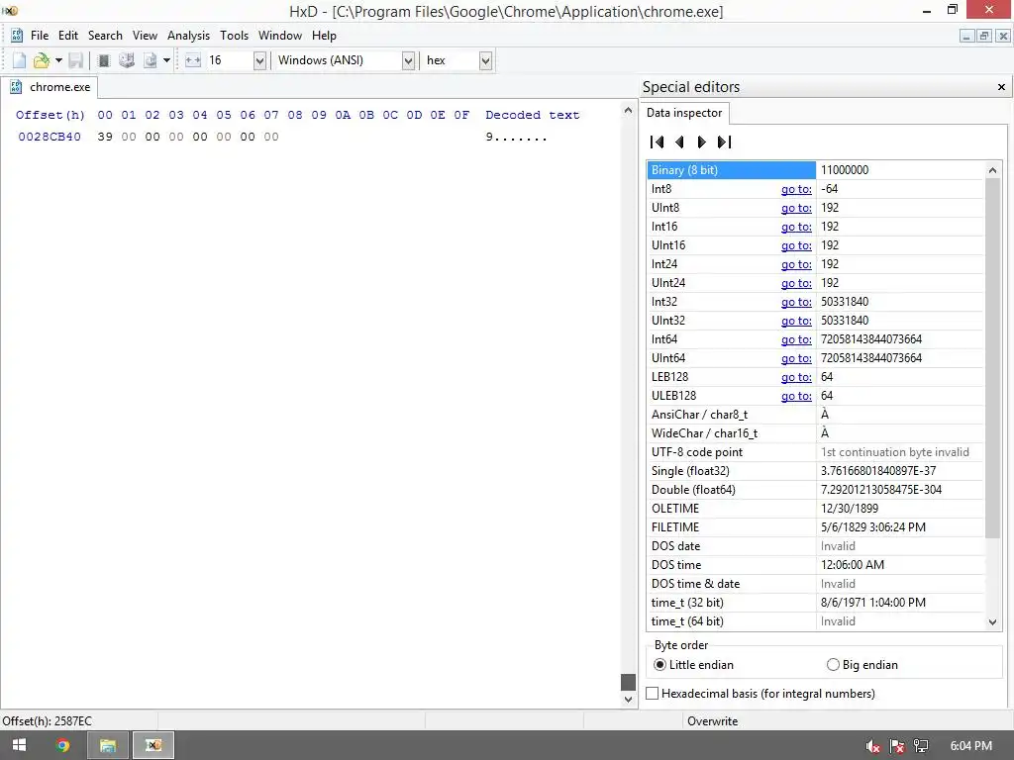
Task: Click network tray icon
Action: tap(921, 746)
